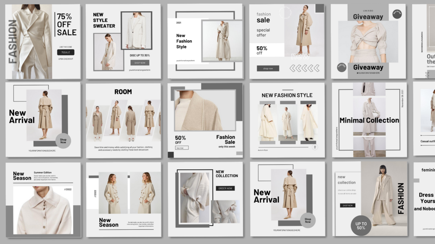Select the dark-haired model photo with vertical FASHION
Viewport: 435px width, 244px height.
pyautogui.click(x=384, y=199)
